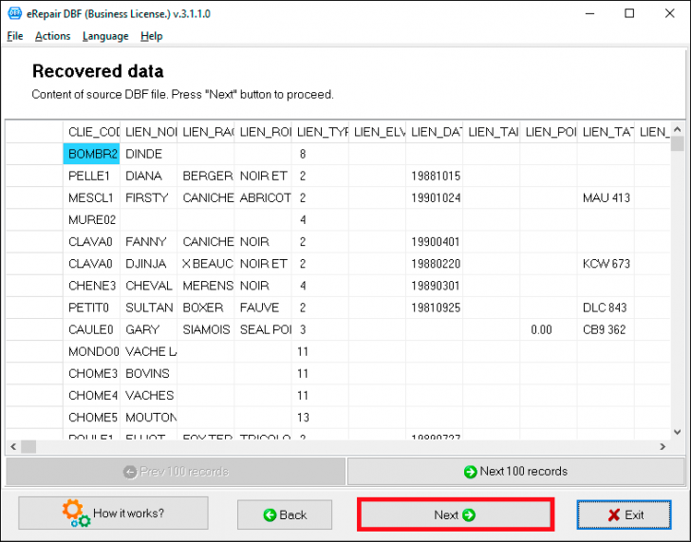Select the FANNY cell

(148, 242)
